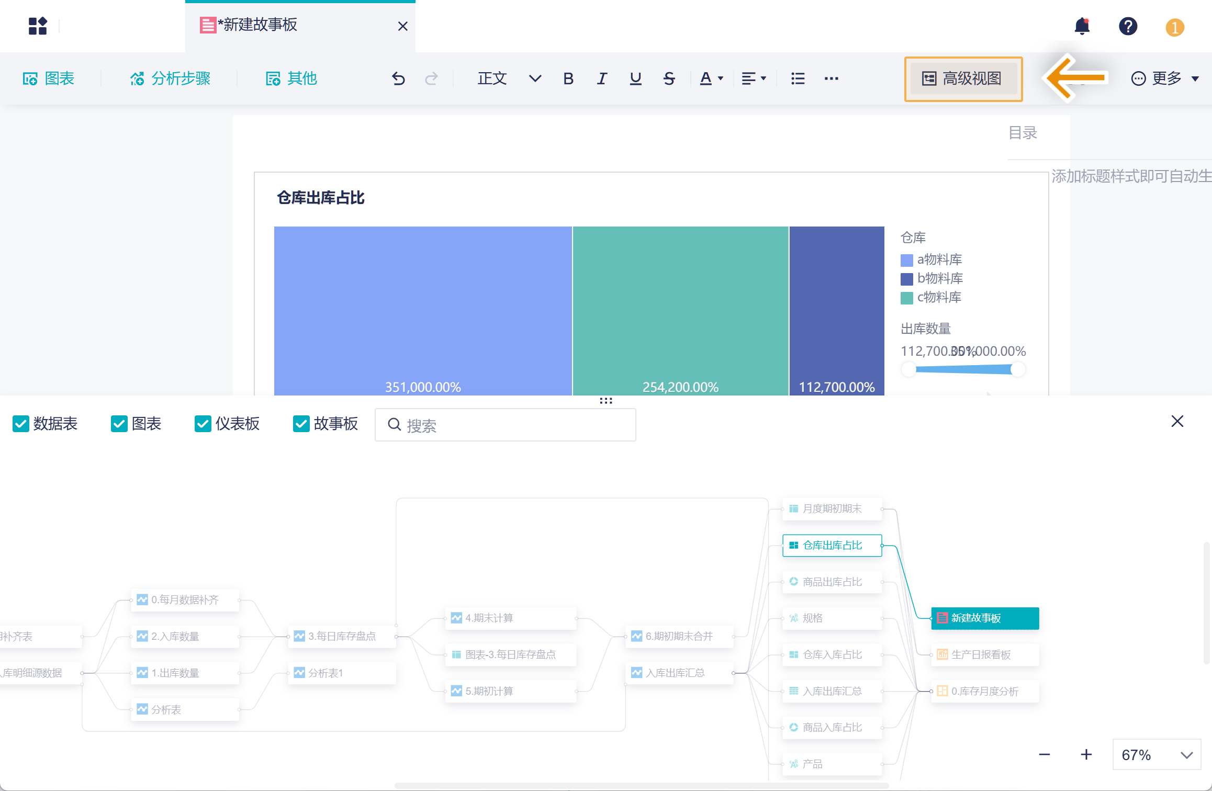Screen dimensions: 1212x791
Task: Select the 规格 node
Action: [x=832, y=618]
